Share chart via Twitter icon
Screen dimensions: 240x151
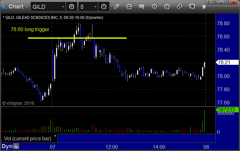204,7
